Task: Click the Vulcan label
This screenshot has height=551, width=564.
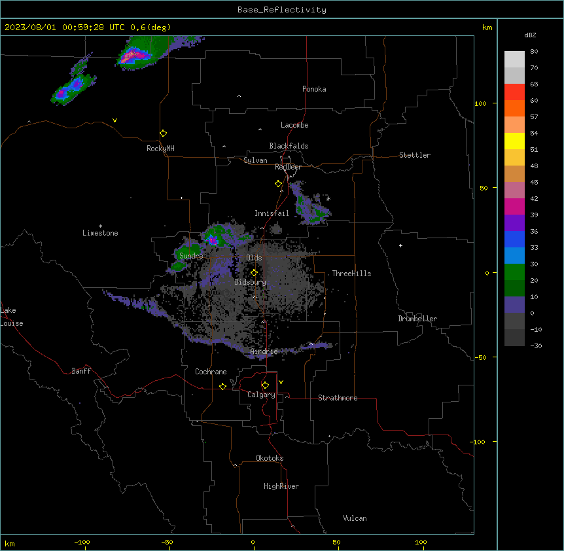Action: click(355, 518)
